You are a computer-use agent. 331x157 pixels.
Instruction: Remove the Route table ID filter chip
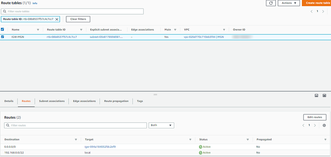pos(57,19)
